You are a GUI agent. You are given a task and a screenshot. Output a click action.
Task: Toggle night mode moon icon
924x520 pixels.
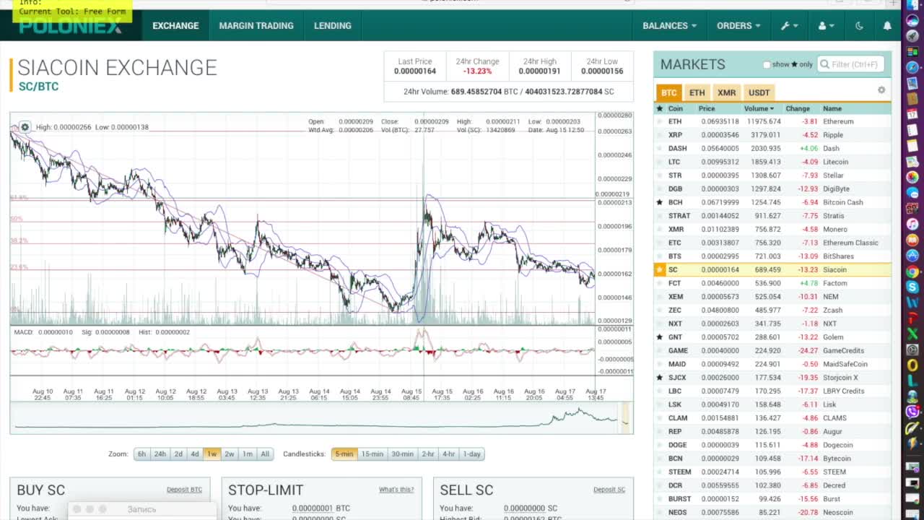point(859,25)
